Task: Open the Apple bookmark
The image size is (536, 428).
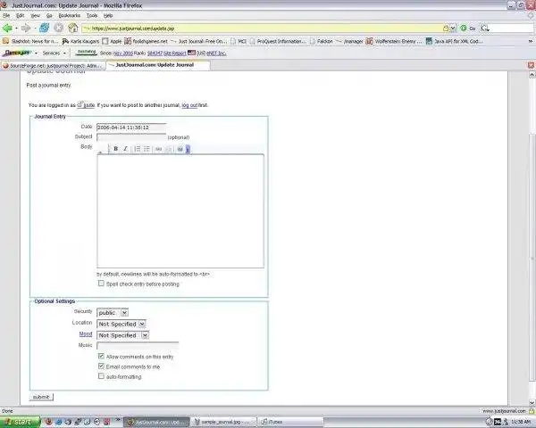Action: point(112,41)
